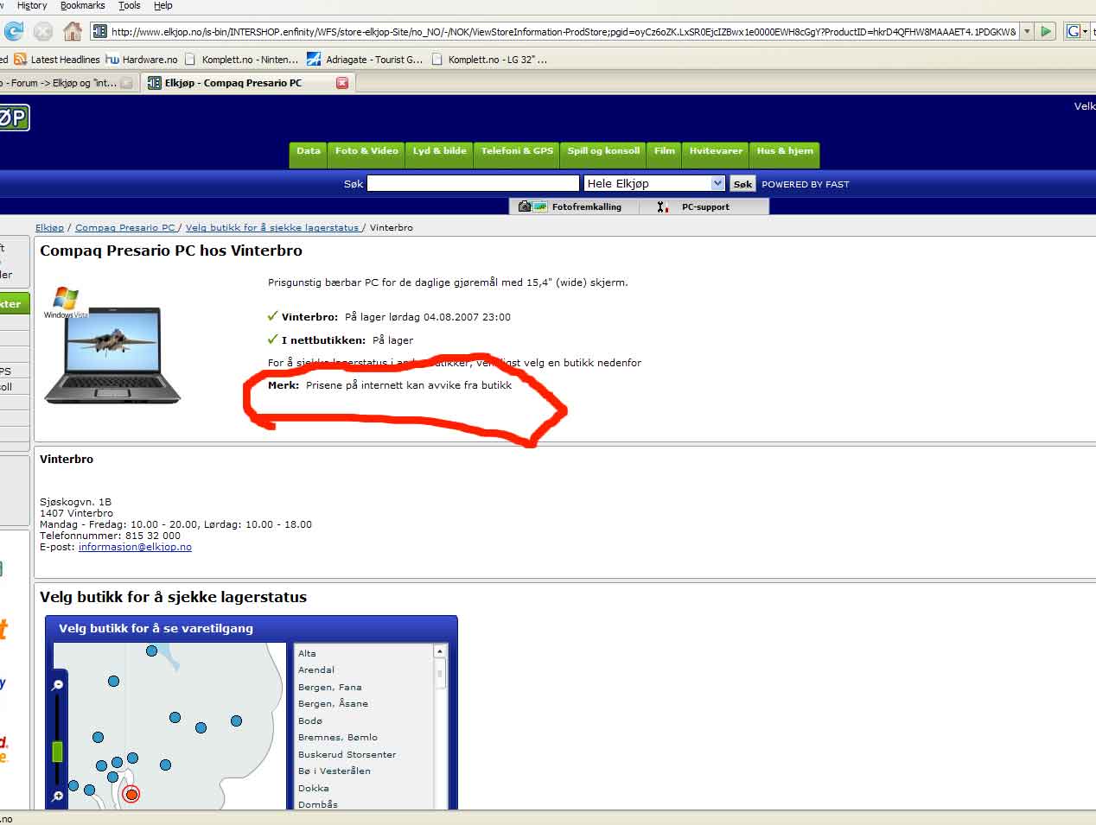Select Alta in the store list

point(307,653)
